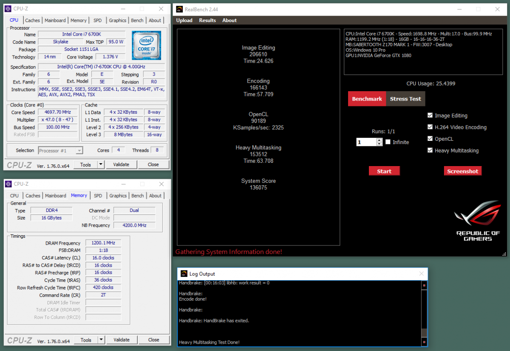Click Validate in top CPU-Z window
510x351 pixels.
[x=121, y=164]
